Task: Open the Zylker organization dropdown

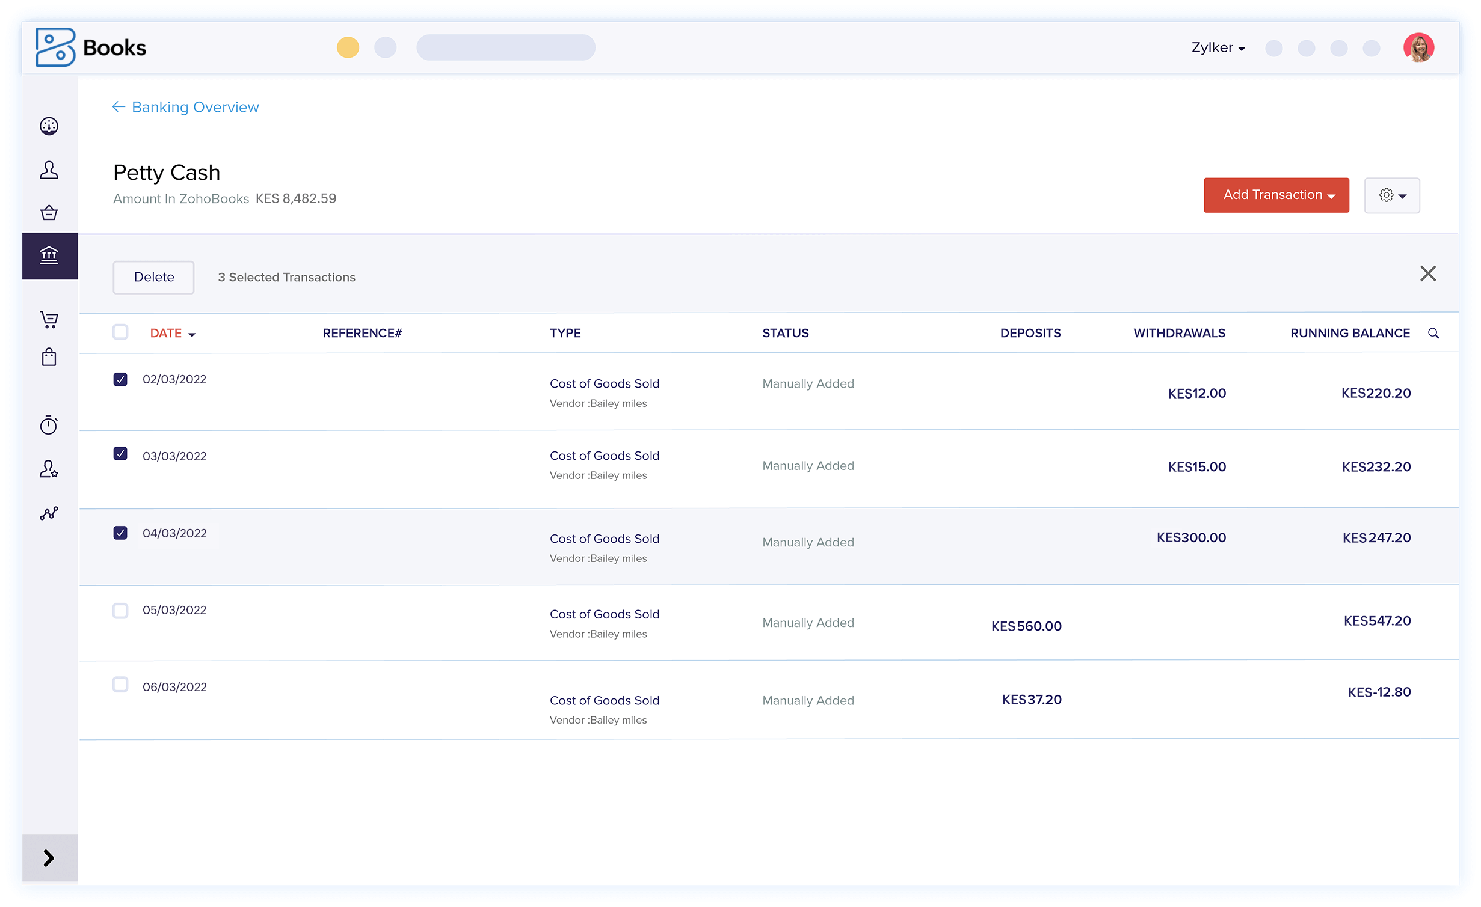Action: coord(1218,47)
